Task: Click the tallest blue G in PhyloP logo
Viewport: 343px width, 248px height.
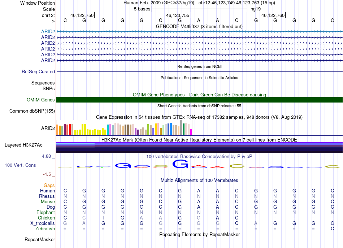Action: point(180,164)
